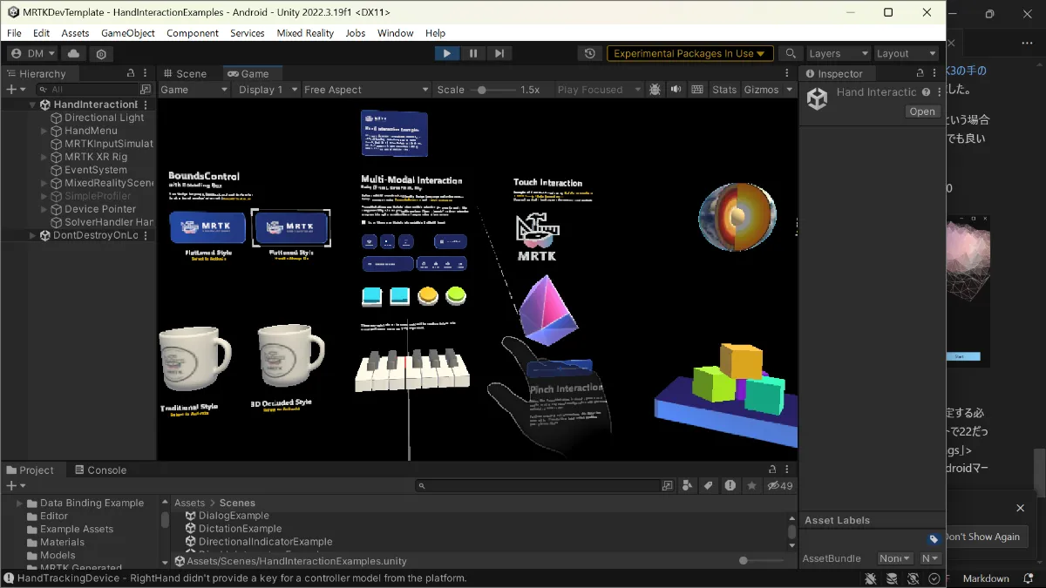
Task: Open Unity Cloud services icon
Action: [73, 54]
